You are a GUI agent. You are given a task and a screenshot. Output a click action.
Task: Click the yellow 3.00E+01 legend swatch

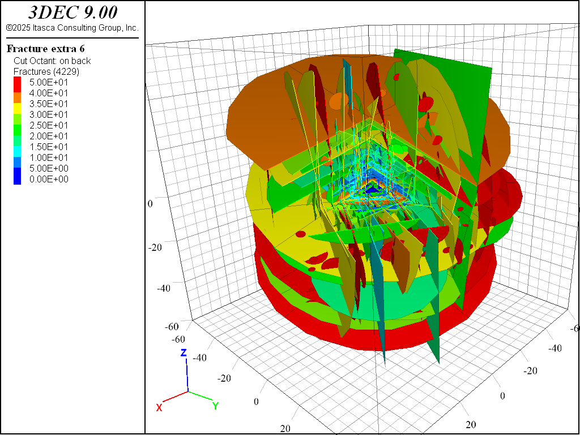(x=17, y=109)
